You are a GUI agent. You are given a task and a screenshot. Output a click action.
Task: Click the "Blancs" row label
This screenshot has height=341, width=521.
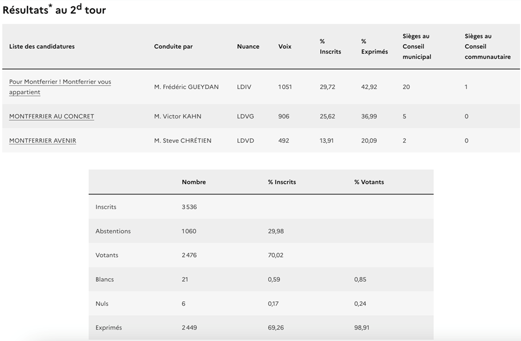pyautogui.click(x=105, y=279)
